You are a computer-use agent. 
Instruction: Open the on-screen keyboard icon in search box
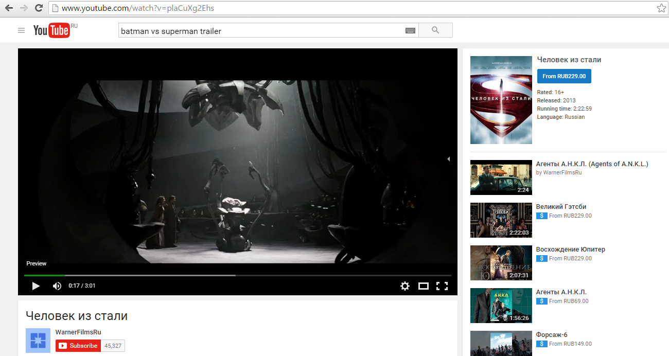(x=410, y=31)
